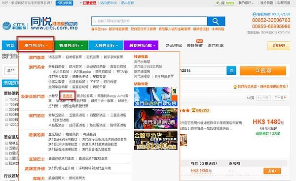Image resolution: width=296 pixels, height=181 pixels.
Task: Check the 五星級 hotel star checkbox
Action: (6, 148)
